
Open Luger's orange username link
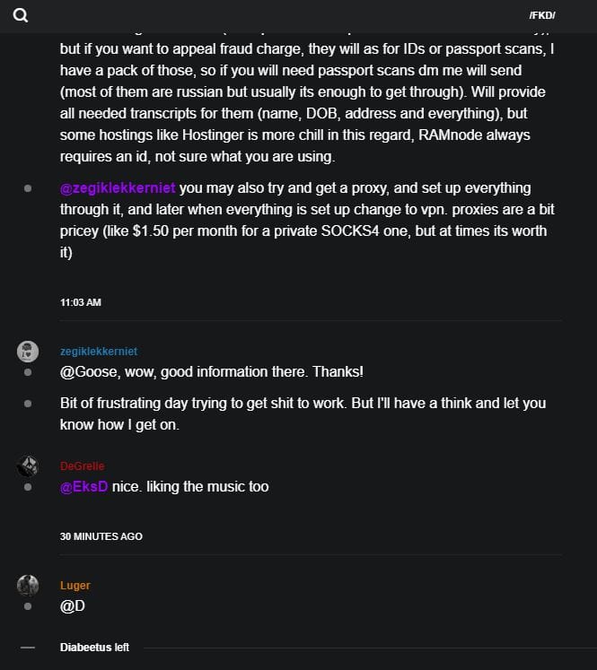pyautogui.click(x=75, y=586)
